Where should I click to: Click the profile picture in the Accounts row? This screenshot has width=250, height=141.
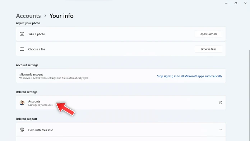pos(22,103)
